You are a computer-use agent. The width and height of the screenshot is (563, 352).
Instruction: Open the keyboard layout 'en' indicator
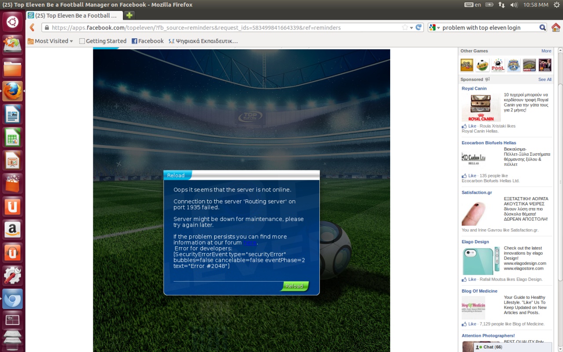pyautogui.click(x=473, y=5)
